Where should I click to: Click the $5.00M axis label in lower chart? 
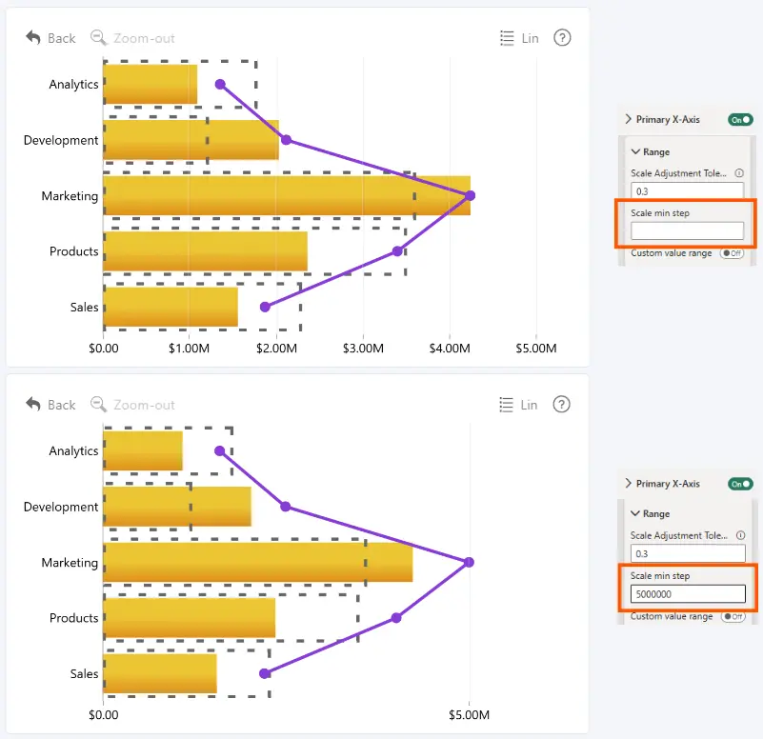click(469, 714)
